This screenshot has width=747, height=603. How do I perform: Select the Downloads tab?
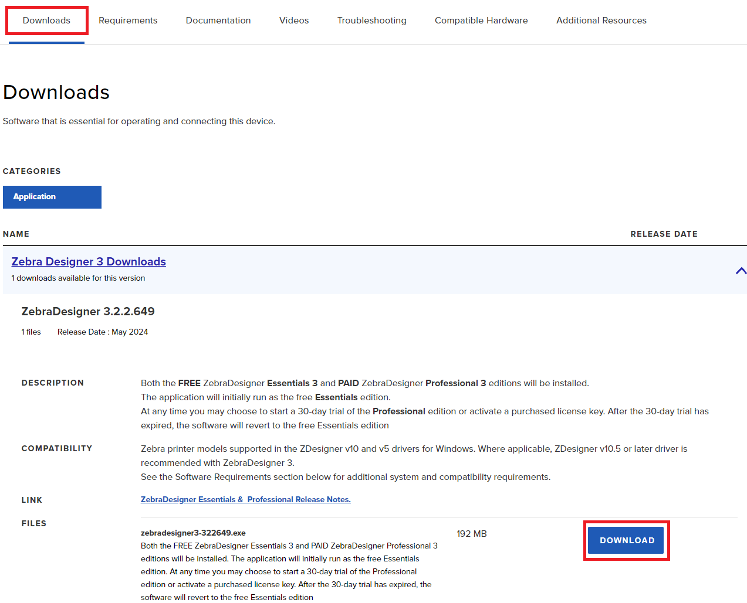[46, 20]
